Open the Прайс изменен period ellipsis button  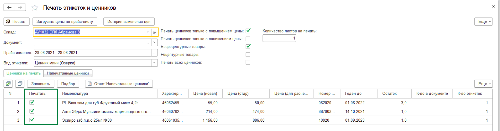154,53
